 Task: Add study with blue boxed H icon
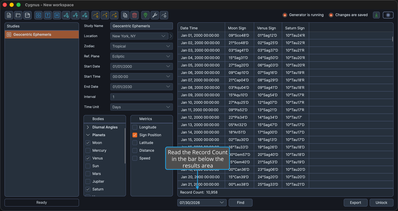(57, 15)
